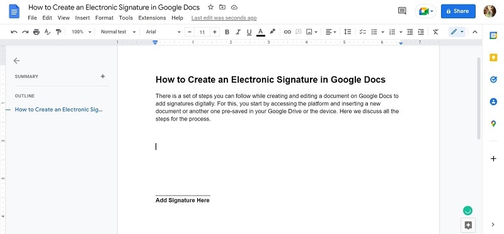The image size is (504, 234).
Task: Open the Edit menu
Action: coord(47,18)
